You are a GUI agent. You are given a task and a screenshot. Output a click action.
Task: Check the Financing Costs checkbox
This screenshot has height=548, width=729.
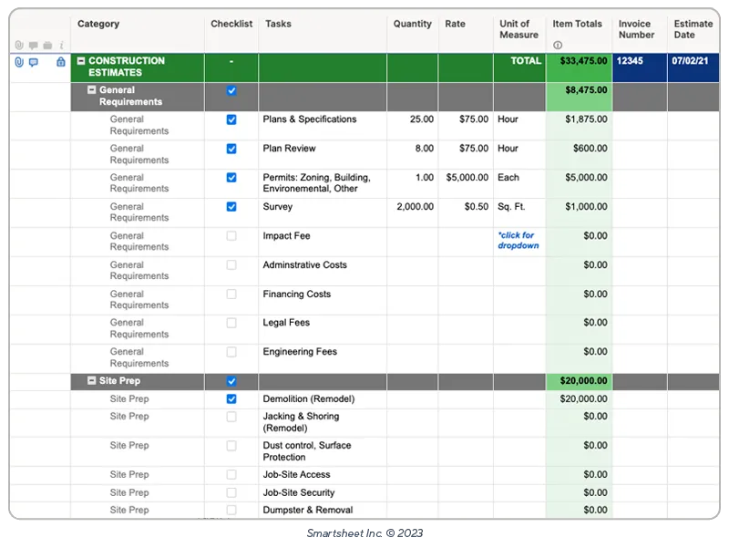click(231, 295)
